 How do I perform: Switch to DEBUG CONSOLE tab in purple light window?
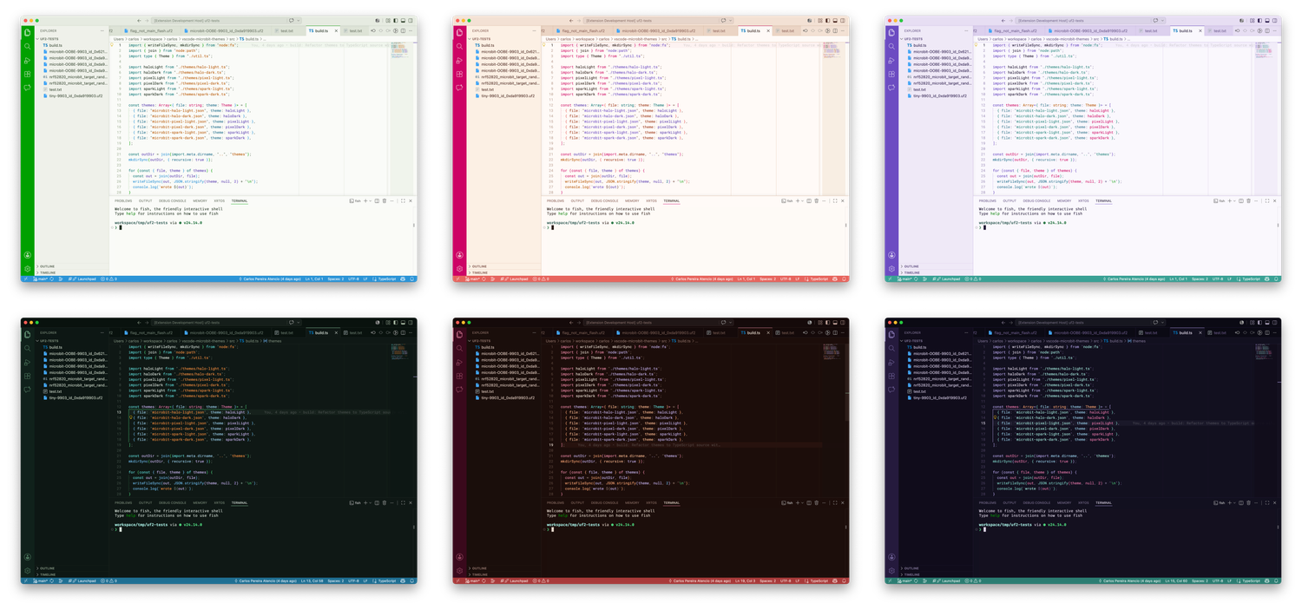pyautogui.click(x=1036, y=200)
